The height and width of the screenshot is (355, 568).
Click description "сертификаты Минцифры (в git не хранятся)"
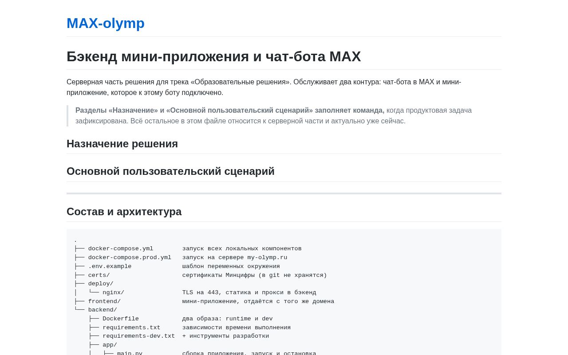[254, 275]
